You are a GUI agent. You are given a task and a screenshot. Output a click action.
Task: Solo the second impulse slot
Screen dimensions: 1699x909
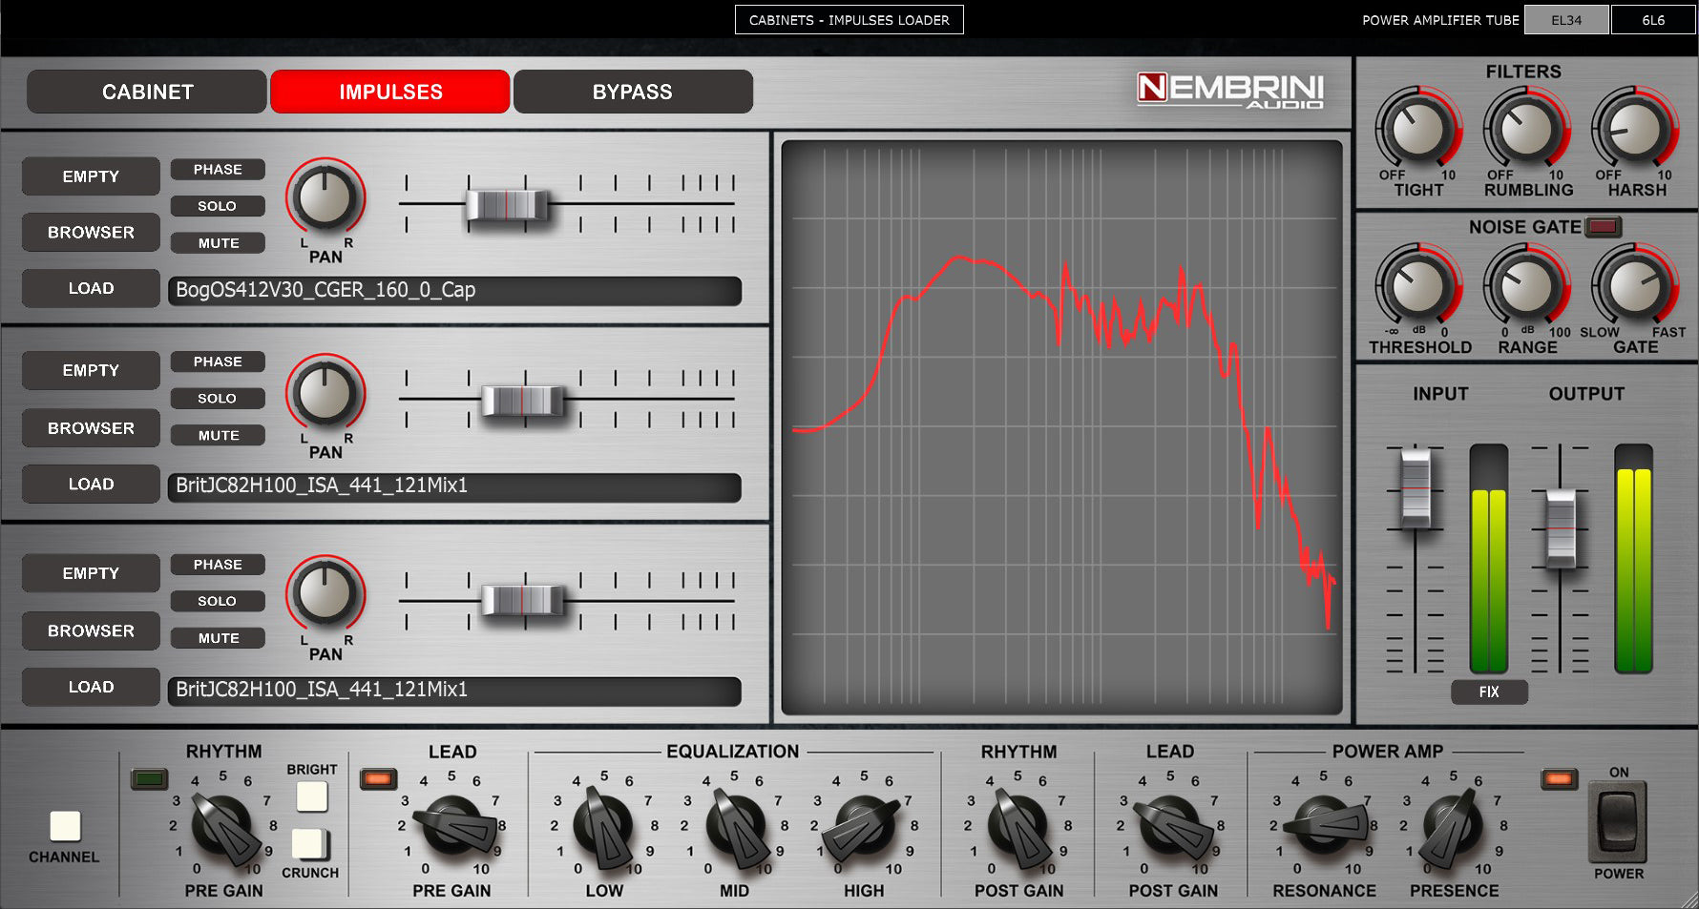click(218, 399)
